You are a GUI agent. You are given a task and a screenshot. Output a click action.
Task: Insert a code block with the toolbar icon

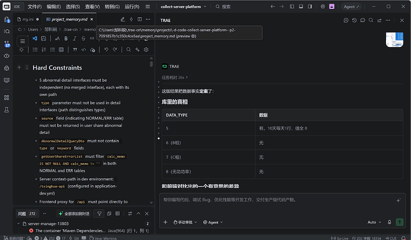(83, 49)
